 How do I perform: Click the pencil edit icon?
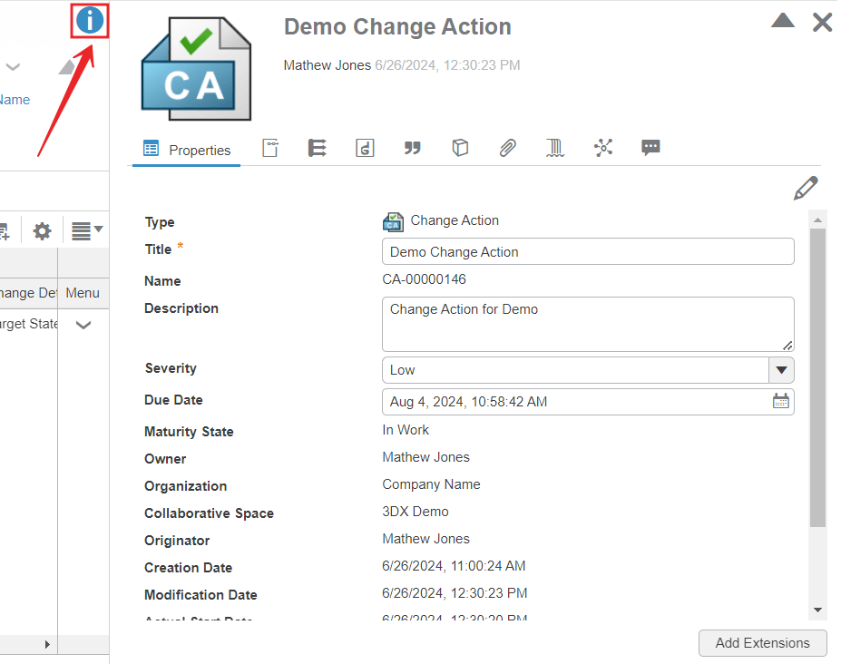pyautogui.click(x=806, y=189)
